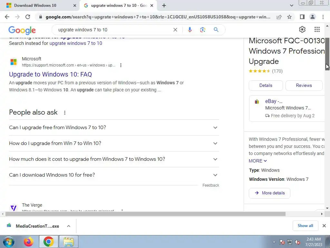Click the horizontal scrollbar right arrow
330x248 pixels.
click(322, 214)
